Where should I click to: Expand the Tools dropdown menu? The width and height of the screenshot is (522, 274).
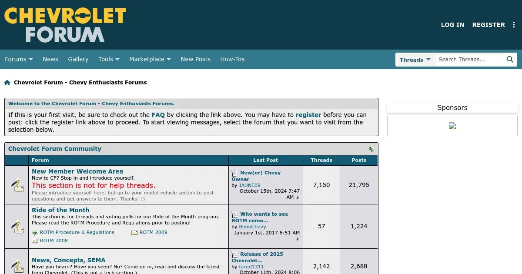click(x=109, y=59)
